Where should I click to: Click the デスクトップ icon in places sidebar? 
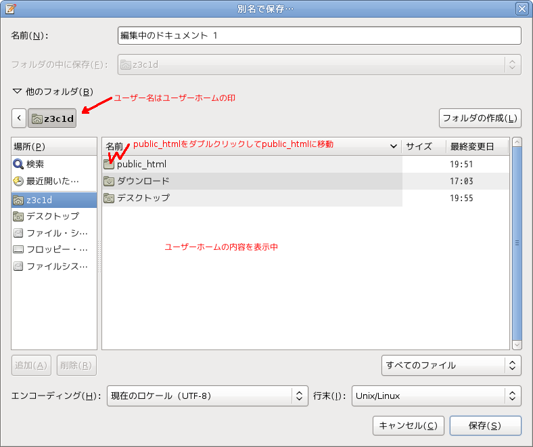click(18, 217)
